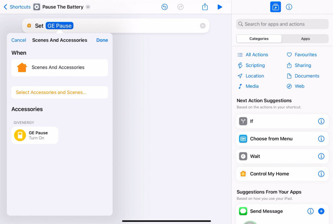Show info for Choose from Menu

[x=321, y=139]
